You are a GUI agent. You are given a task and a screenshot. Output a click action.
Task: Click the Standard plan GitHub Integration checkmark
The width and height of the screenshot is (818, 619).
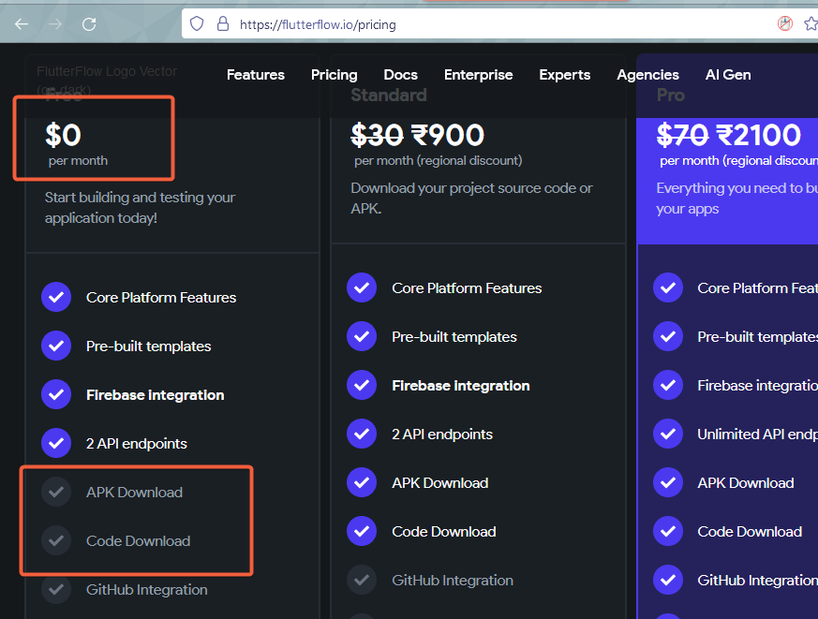pyautogui.click(x=362, y=580)
